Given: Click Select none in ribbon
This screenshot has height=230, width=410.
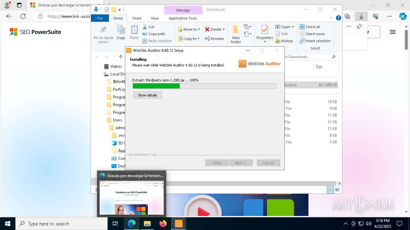Looking at the screenshot, I should 312,34.
